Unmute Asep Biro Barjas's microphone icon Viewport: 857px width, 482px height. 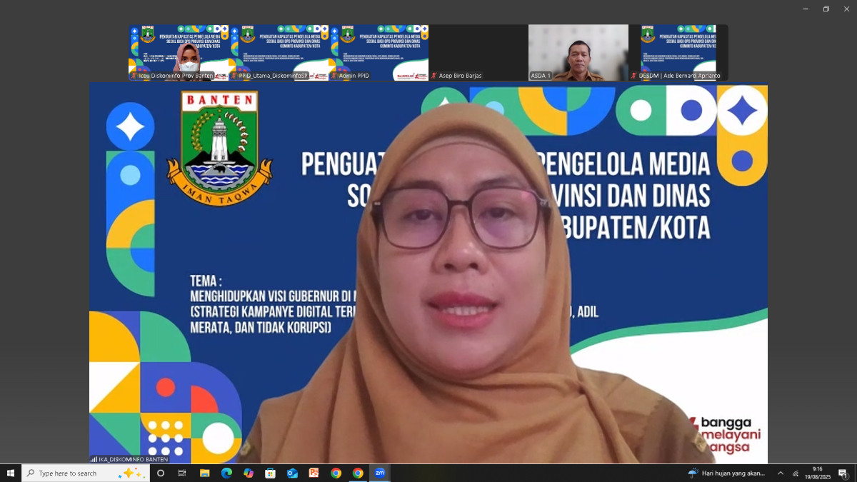click(434, 76)
